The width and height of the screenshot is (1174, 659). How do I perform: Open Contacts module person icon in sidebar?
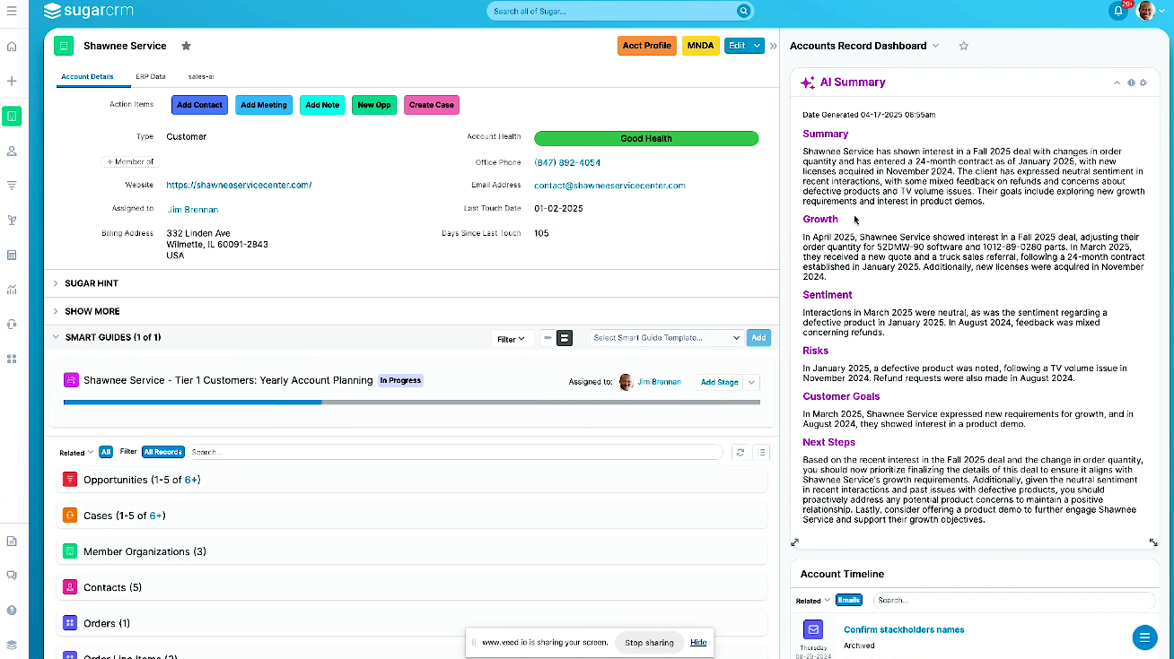tap(12, 152)
